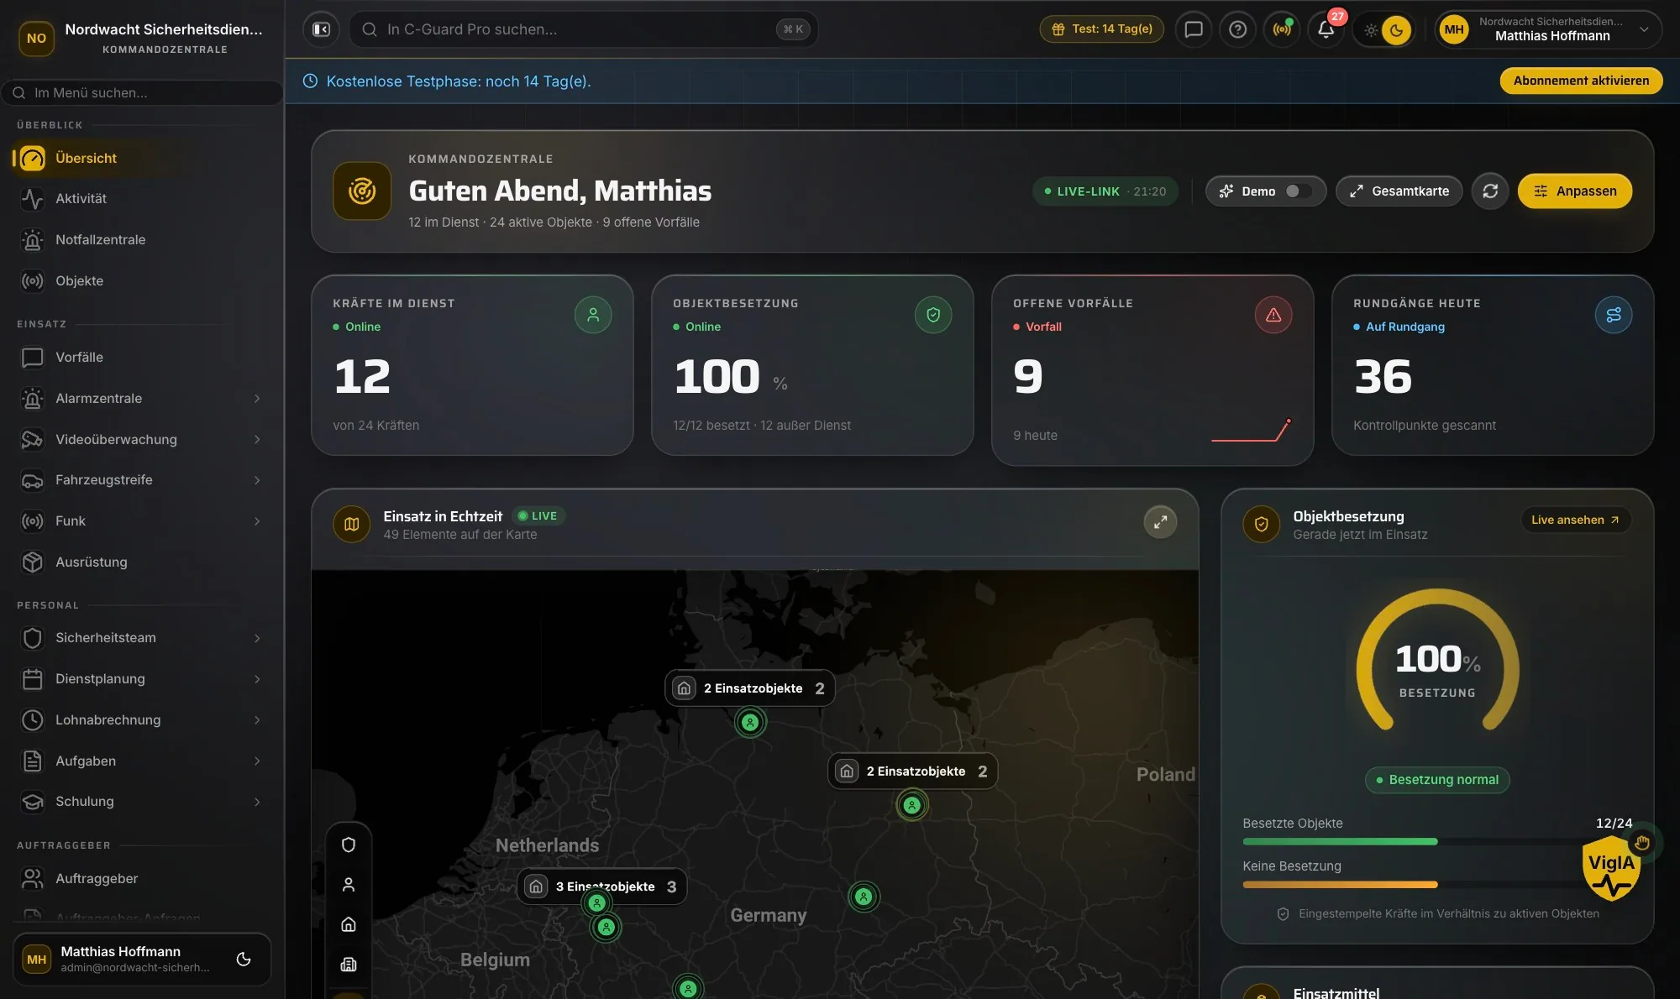Click the Auftraggeber people icon

point(32,879)
